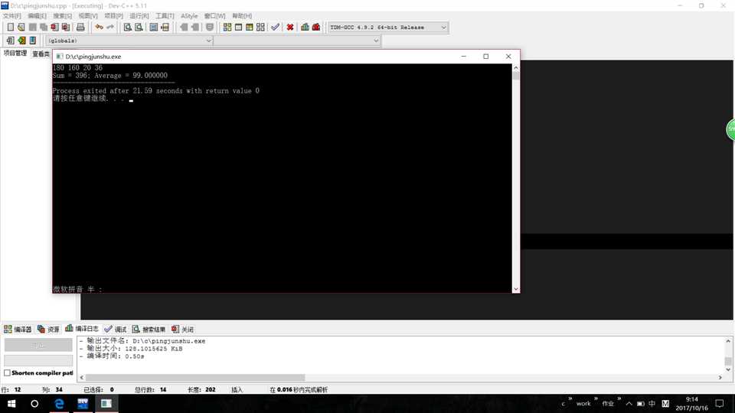Click the 中 input language indicator
Screen dimensions: 735x413
pyautogui.click(x=652, y=403)
